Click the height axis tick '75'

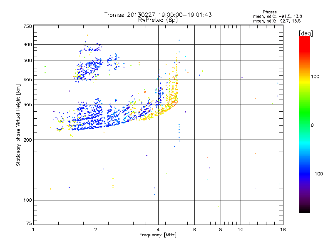pos(29,223)
